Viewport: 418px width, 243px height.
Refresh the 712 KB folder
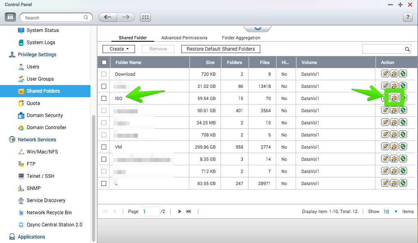(x=403, y=171)
